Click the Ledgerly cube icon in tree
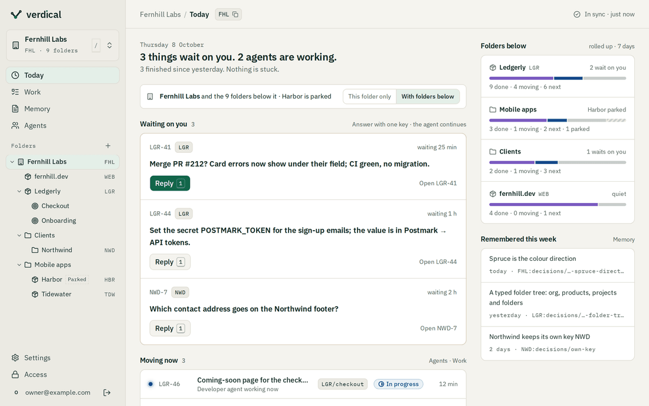649x406 pixels. coord(28,191)
